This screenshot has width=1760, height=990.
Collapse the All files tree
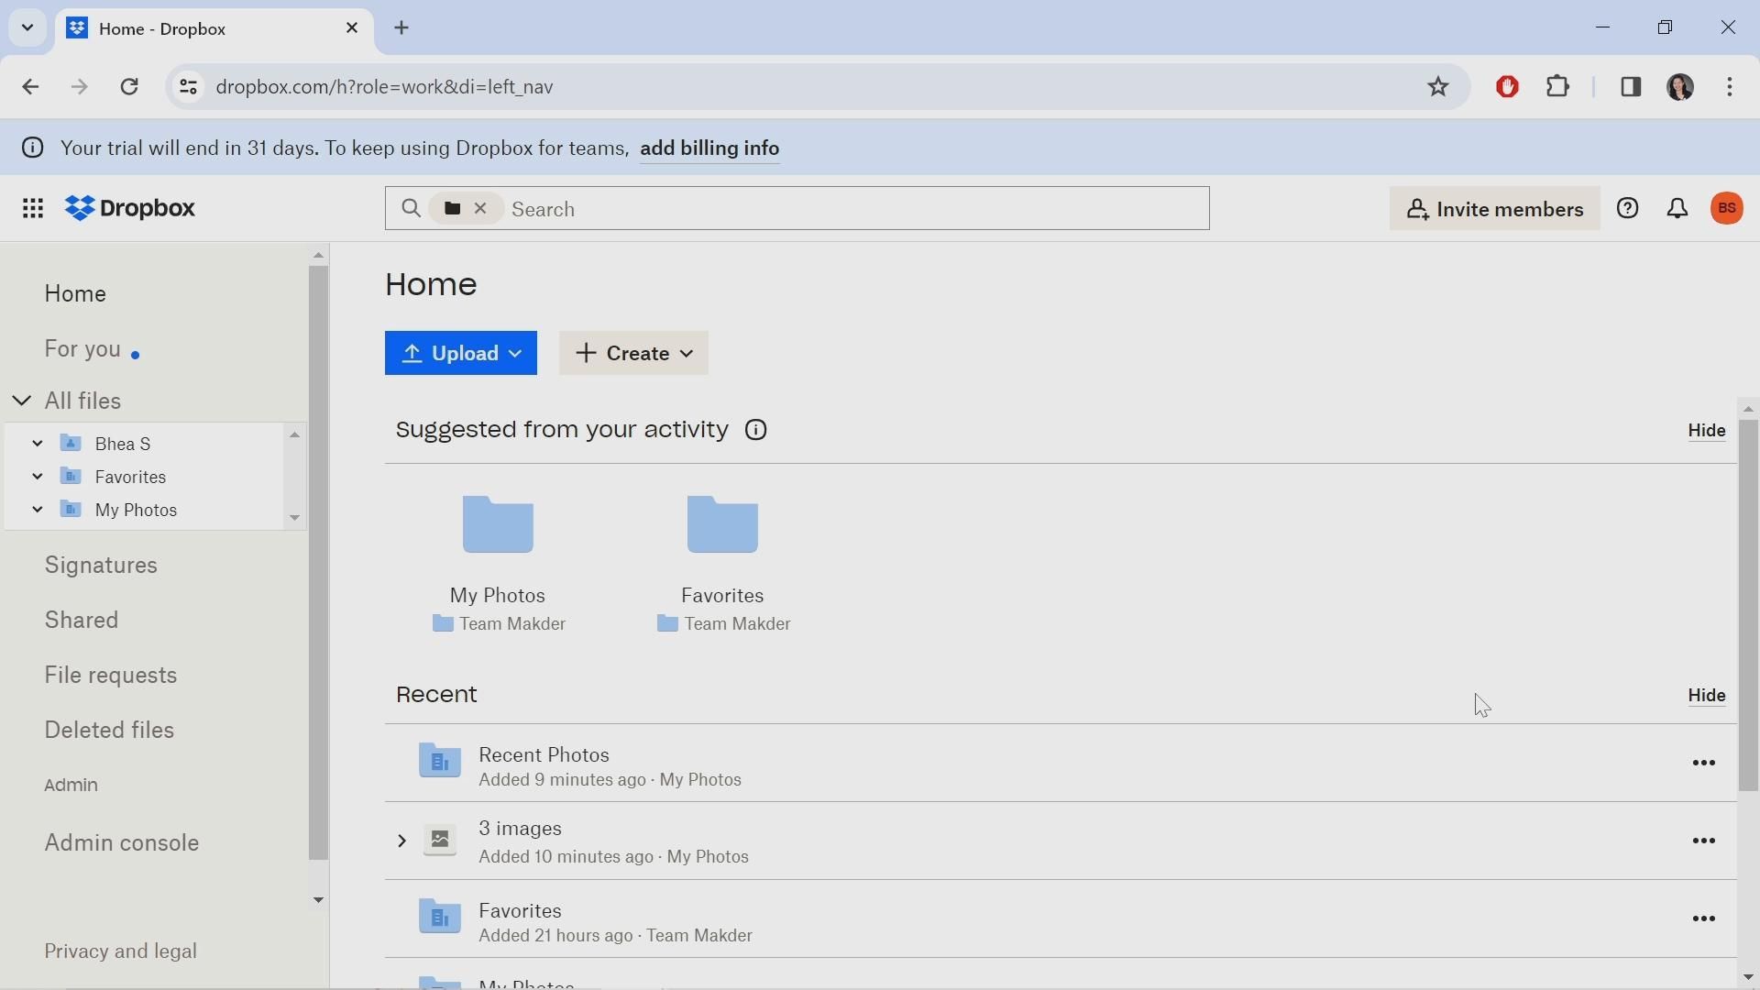(22, 401)
